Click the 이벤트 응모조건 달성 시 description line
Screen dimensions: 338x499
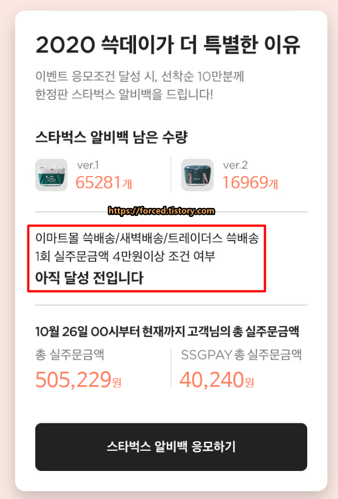(139, 76)
